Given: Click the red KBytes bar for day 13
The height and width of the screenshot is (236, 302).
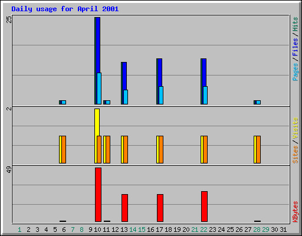Looking at the screenshot, I should 124,208.
